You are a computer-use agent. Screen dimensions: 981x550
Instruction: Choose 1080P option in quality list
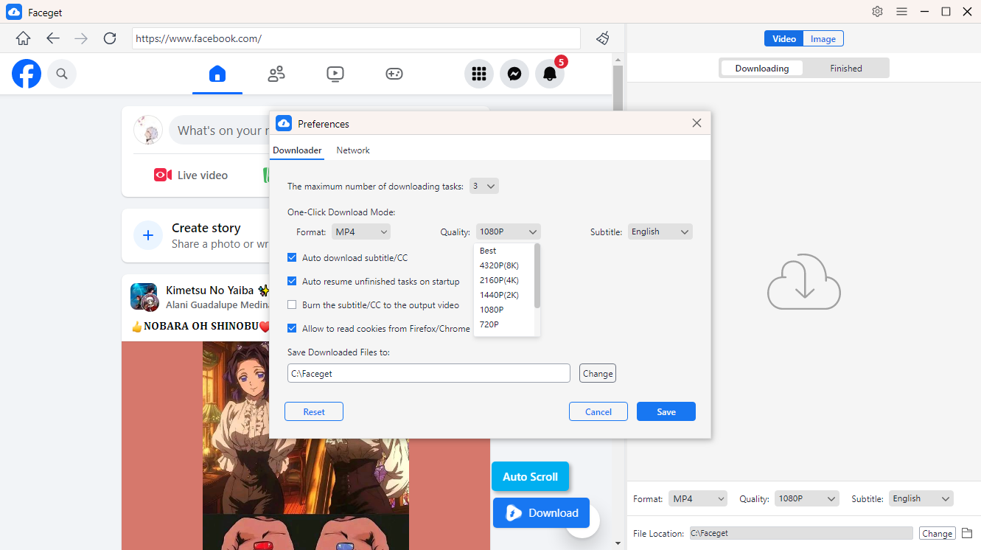[x=504, y=310]
